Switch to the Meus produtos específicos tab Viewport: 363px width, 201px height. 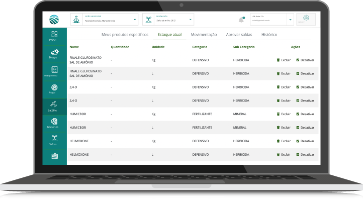[125, 35]
